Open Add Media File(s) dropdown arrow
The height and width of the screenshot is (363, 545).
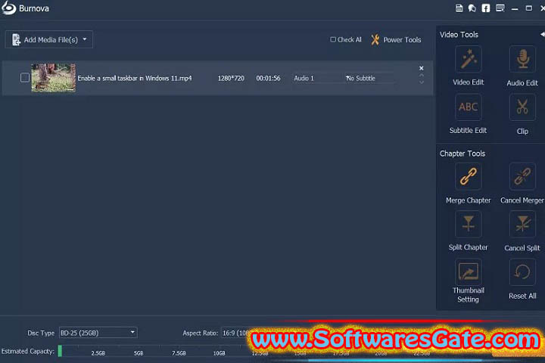click(85, 39)
